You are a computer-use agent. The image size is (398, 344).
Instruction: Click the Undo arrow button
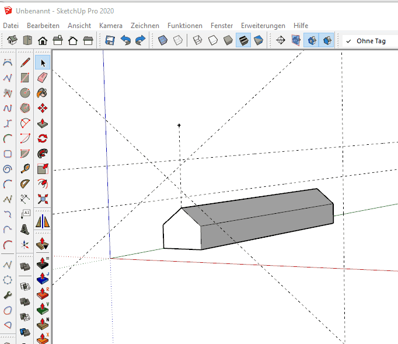point(125,40)
